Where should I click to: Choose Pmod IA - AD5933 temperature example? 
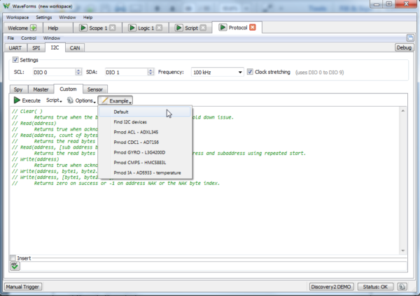coord(145,172)
